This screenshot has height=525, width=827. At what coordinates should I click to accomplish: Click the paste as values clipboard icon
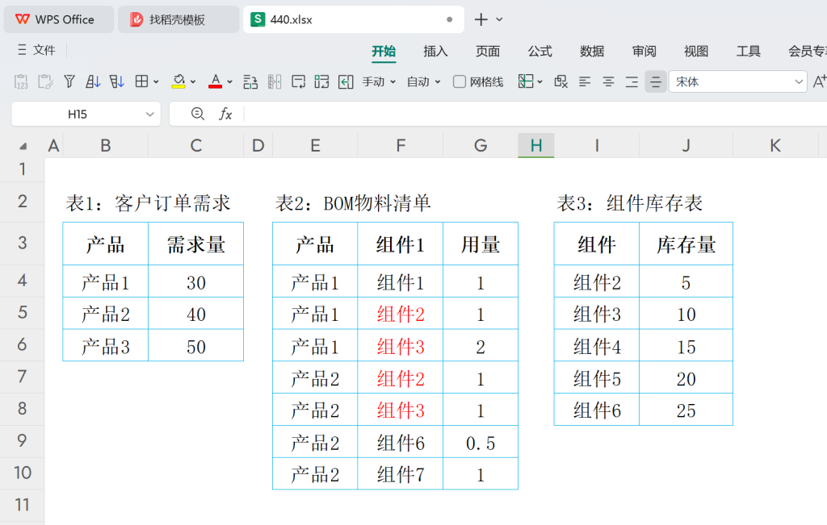(21, 81)
